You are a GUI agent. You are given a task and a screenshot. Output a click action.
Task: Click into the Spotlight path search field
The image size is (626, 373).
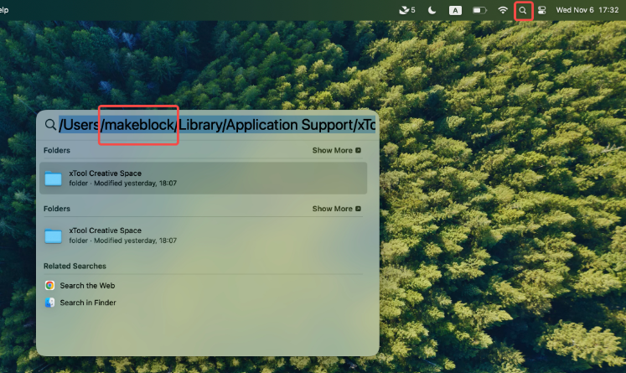coord(217,125)
